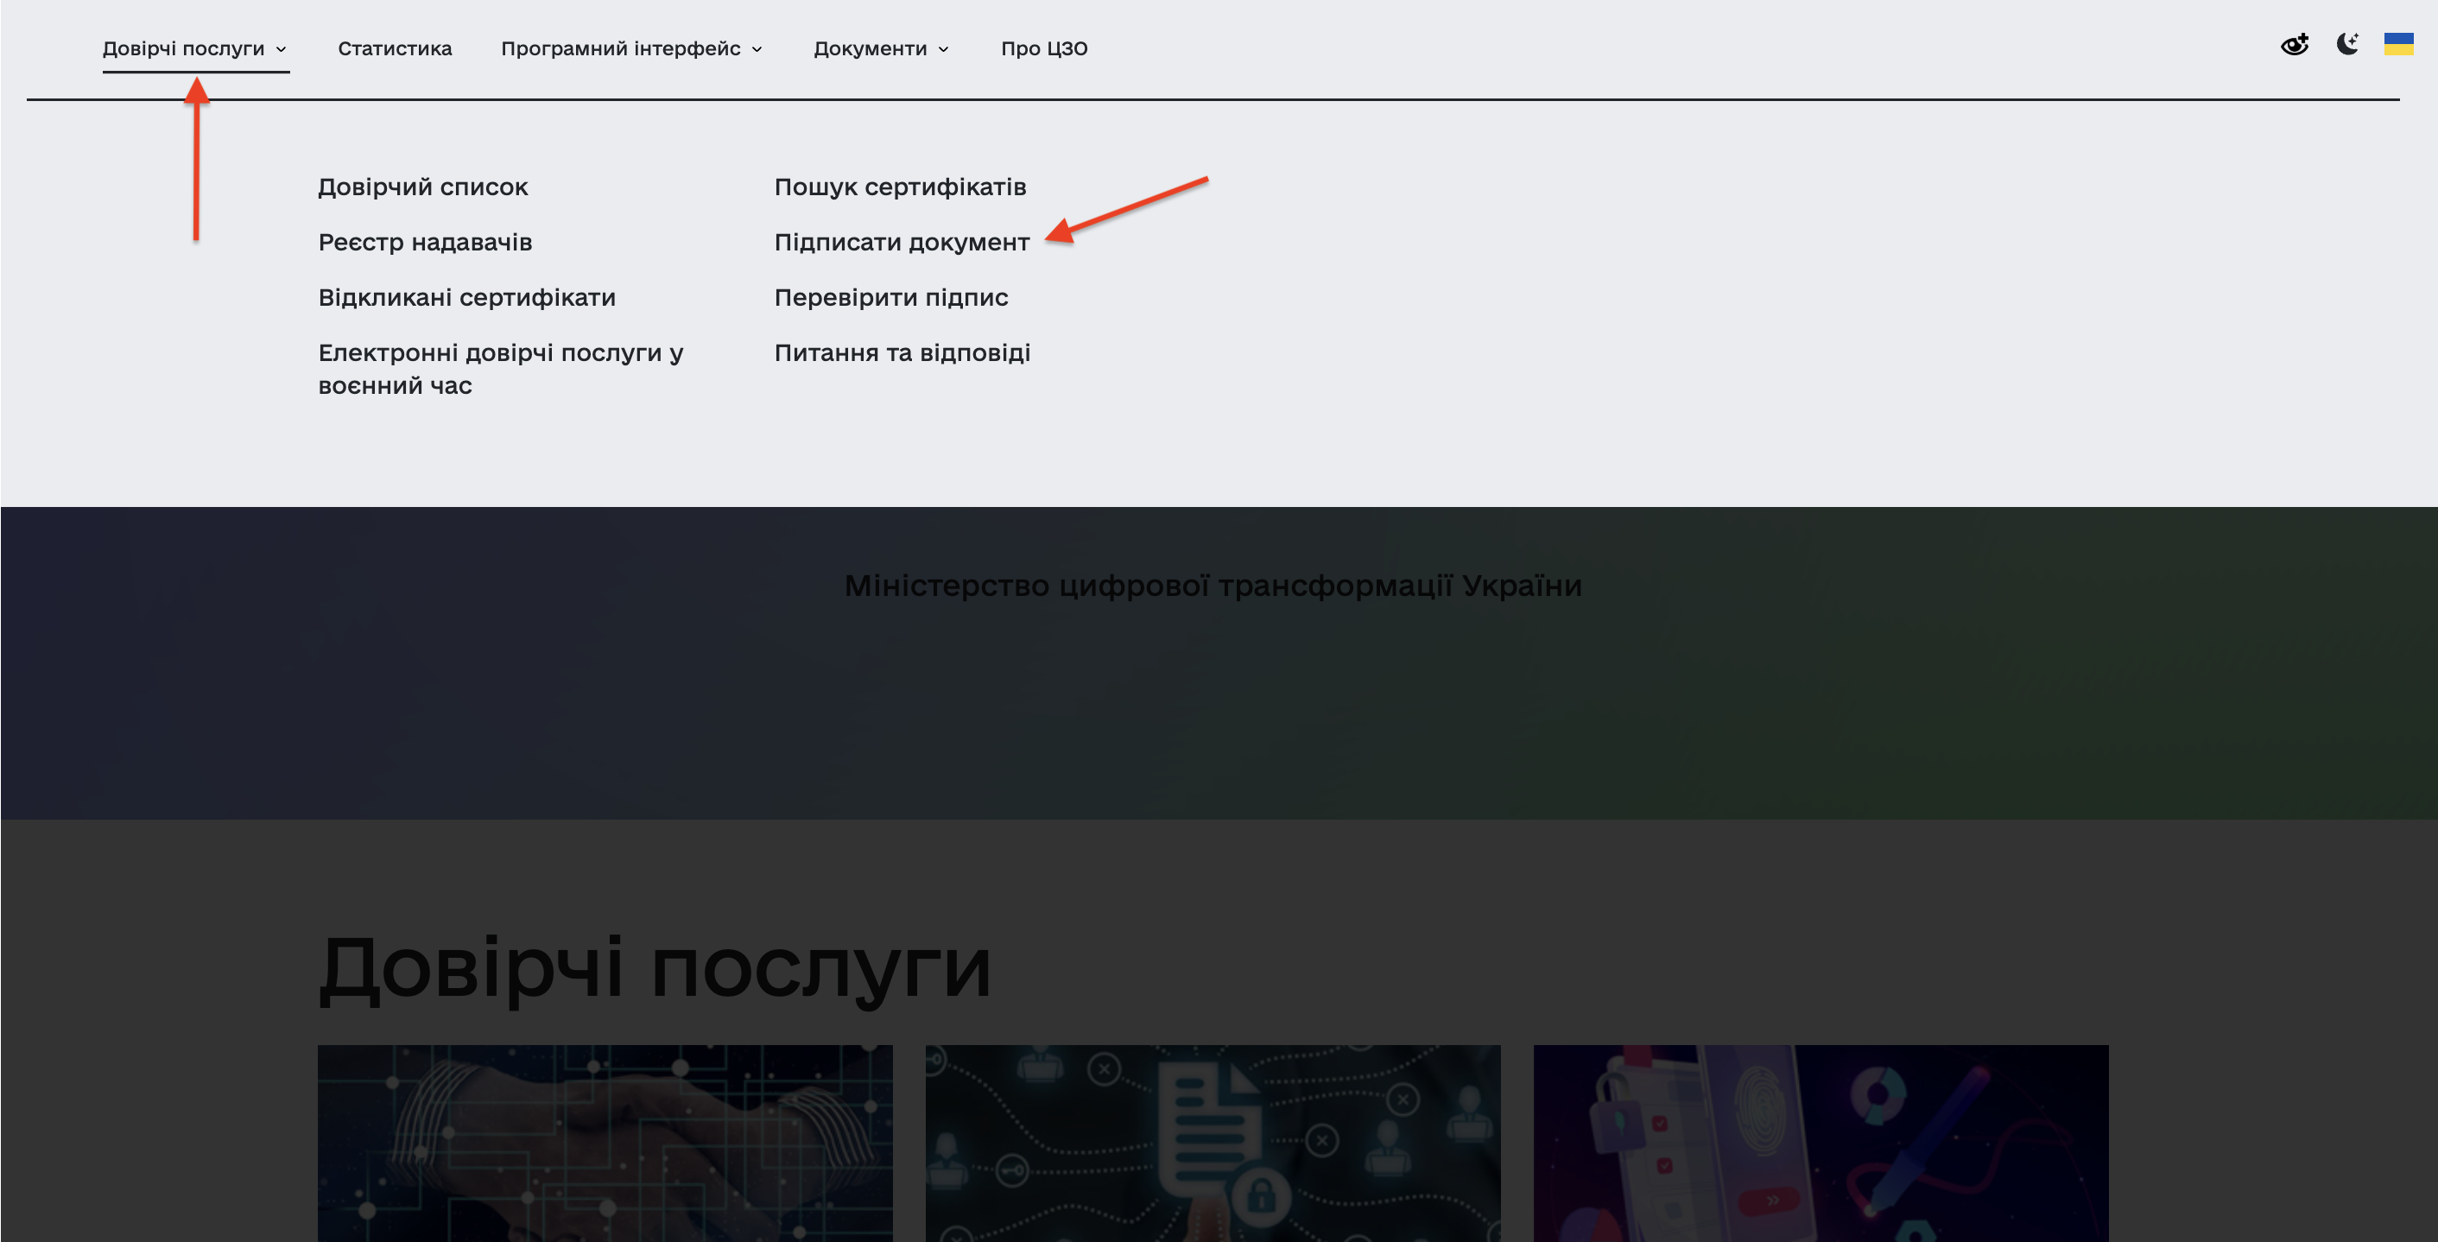Viewport: 2438px width, 1242px height.
Task: Collapse the Довірчі послуги dropdown menu
Action: point(194,48)
